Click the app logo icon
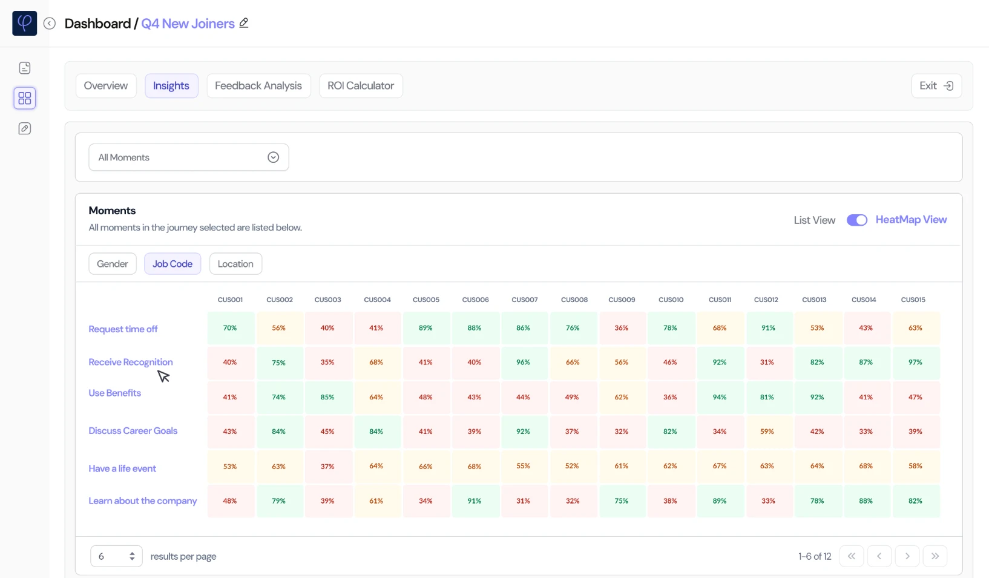Viewport: 989px width, 578px height. coord(25,23)
